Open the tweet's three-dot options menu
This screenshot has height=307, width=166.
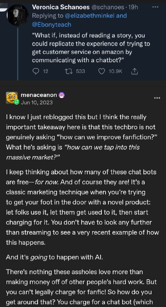tap(155, 7)
